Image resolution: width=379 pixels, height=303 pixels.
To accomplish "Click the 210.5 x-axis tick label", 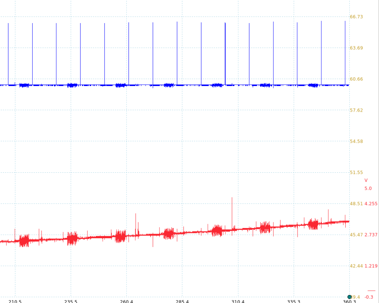I will [15, 301].
